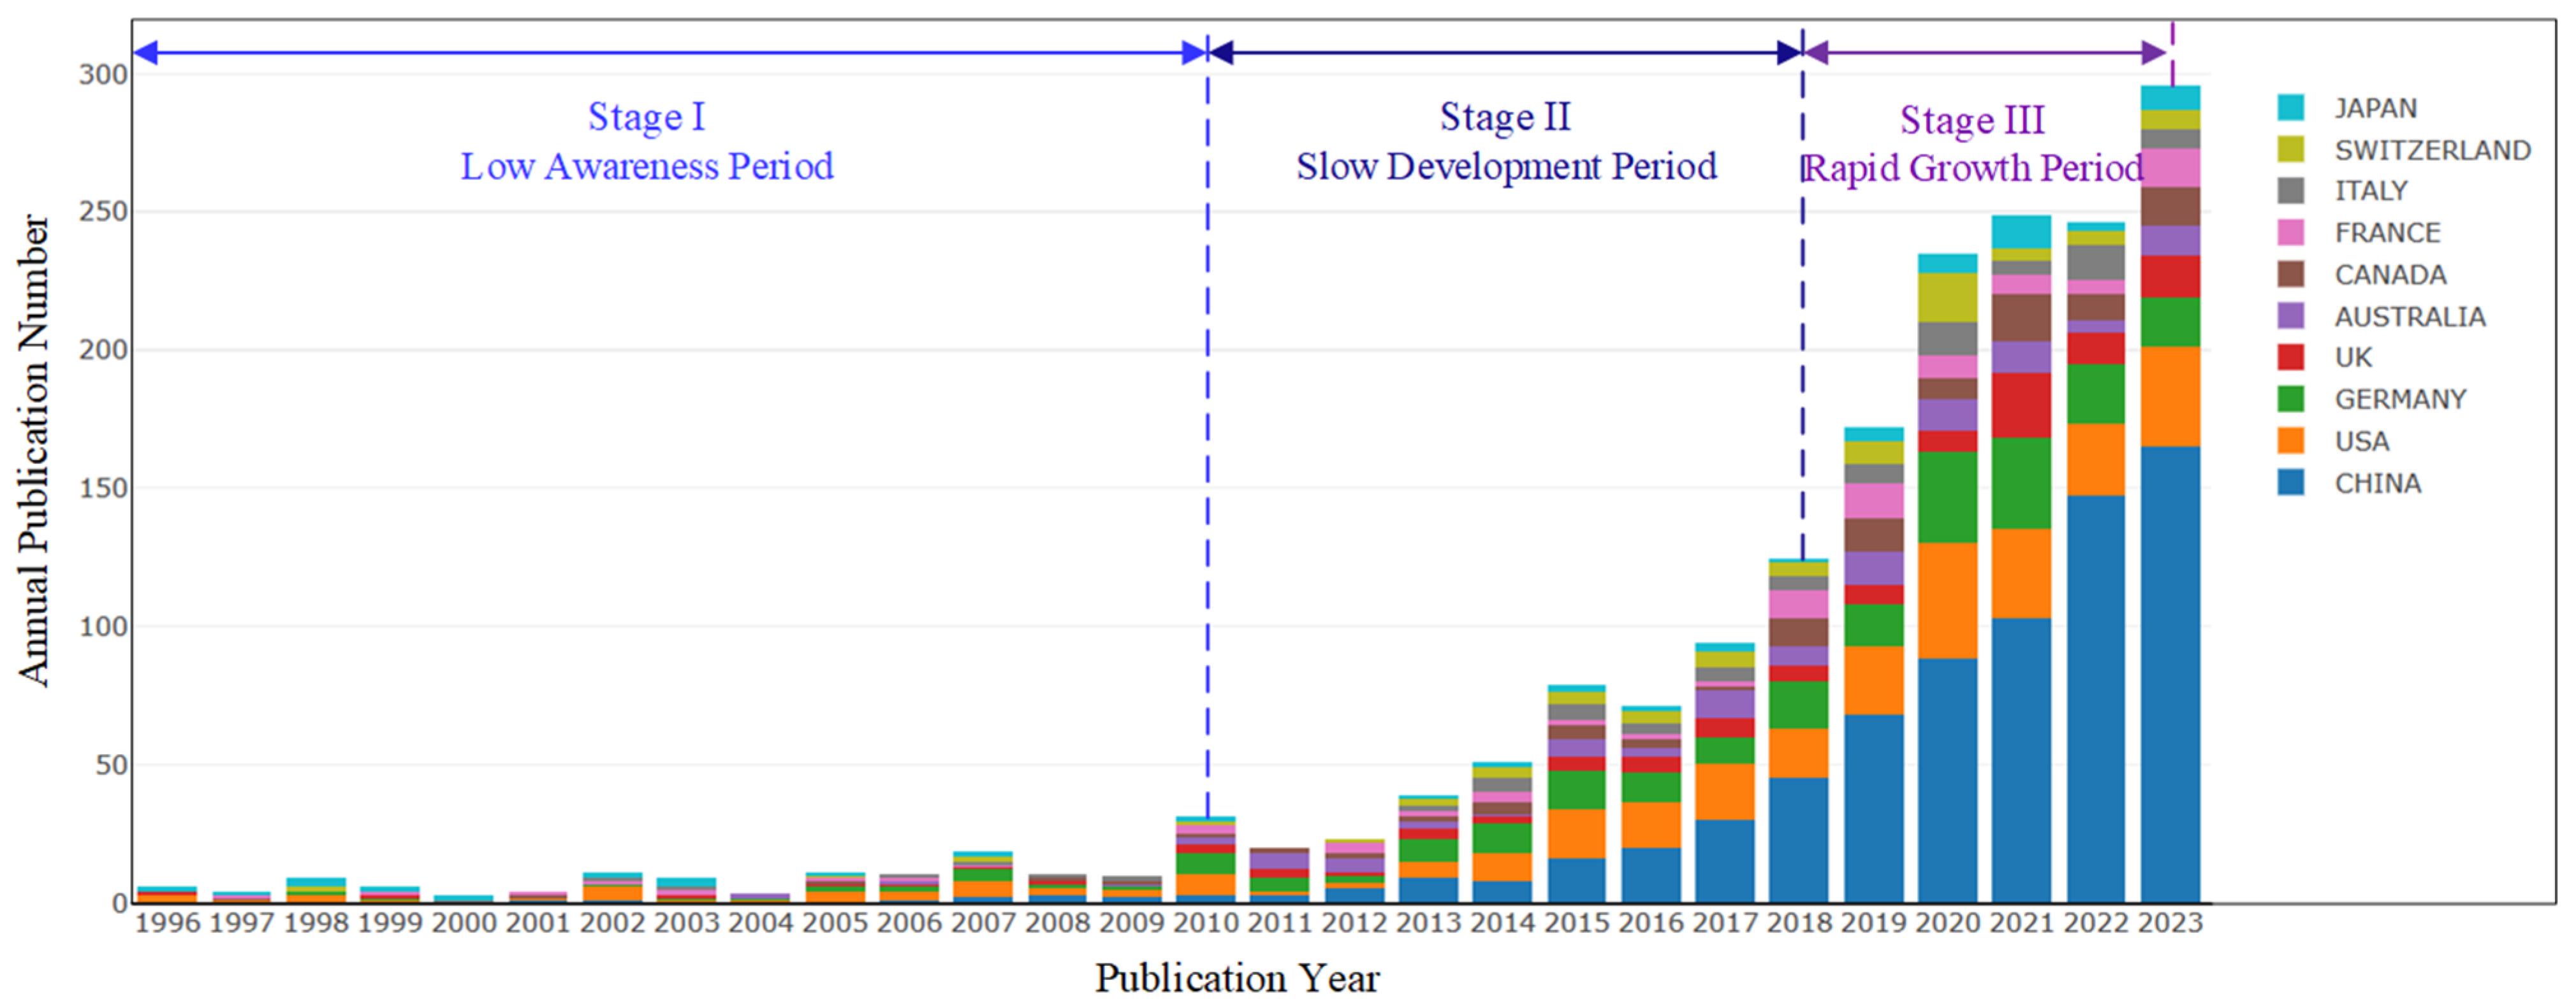This screenshot has width=2576, height=1008.
Task: Click the GERMANY legend green swatch
Action: point(2290,400)
